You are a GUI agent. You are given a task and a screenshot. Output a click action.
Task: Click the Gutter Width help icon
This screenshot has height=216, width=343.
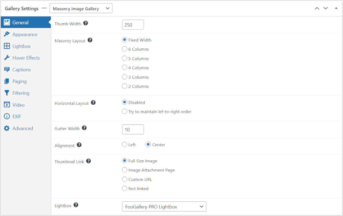(x=84, y=128)
